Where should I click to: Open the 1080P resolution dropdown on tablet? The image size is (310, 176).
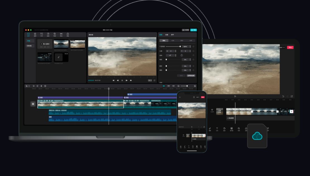click(x=282, y=47)
